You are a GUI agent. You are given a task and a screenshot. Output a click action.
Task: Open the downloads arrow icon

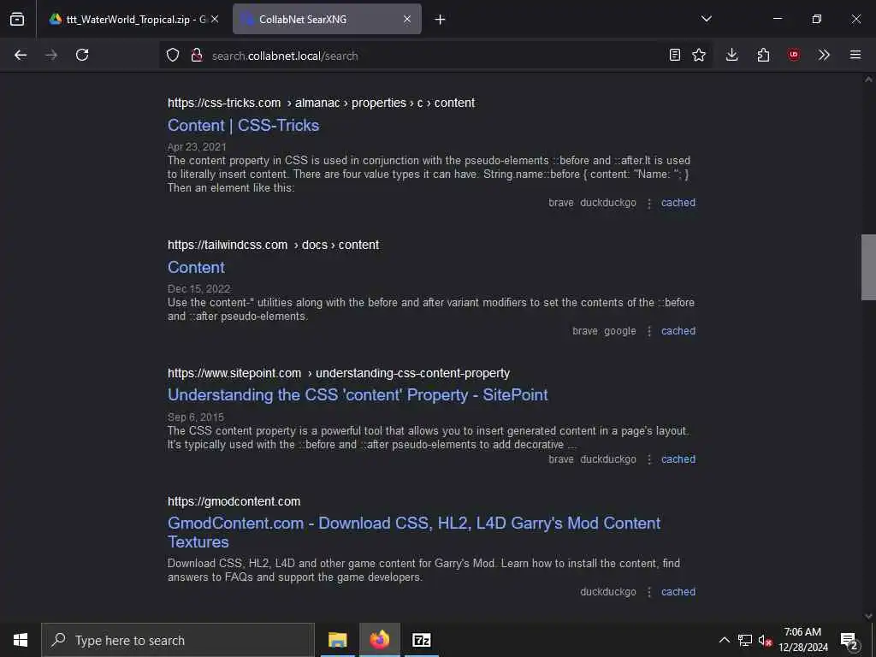pos(732,55)
